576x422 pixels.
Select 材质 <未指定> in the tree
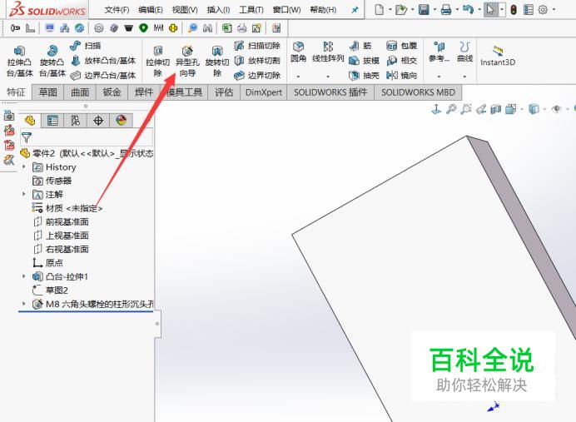[x=67, y=208]
